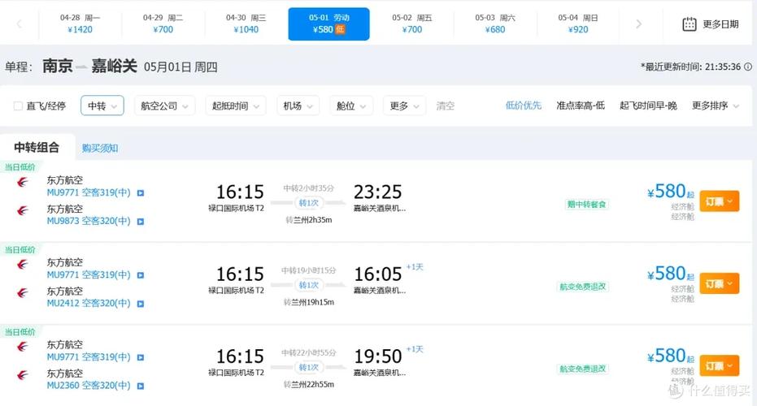Sort by 起飞时间早-晚
The height and width of the screenshot is (406, 757).
(x=648, y=105)
